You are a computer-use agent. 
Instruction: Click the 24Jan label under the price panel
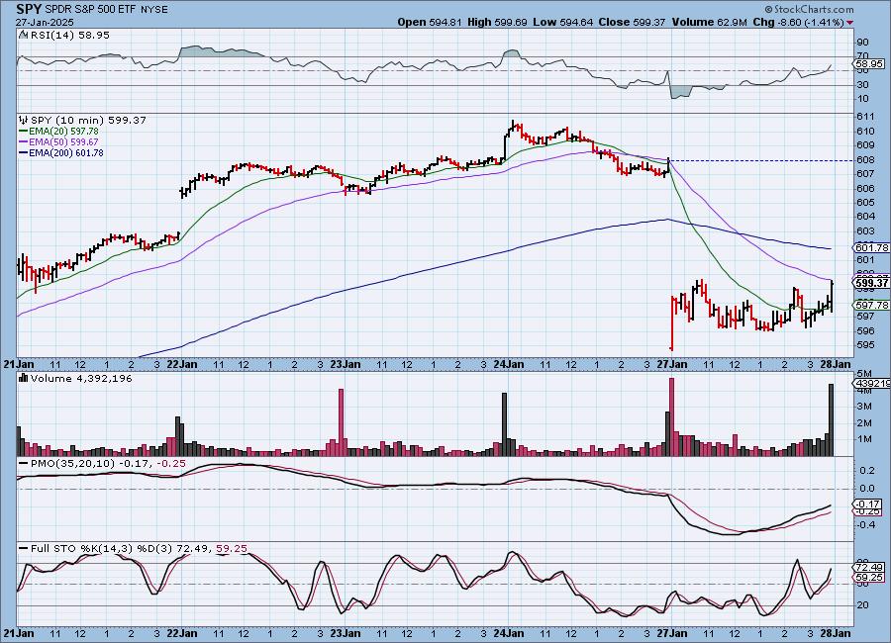click(x=509, y=364)
